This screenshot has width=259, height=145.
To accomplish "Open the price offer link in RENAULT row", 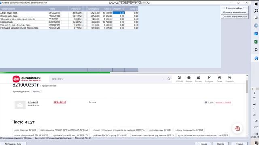I will pos(223,102).
